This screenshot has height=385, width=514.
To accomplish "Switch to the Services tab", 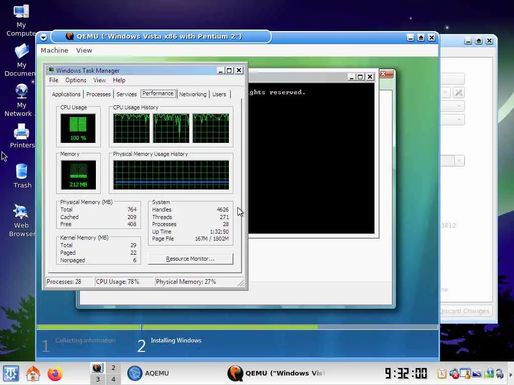I will (x=126, y=94).
